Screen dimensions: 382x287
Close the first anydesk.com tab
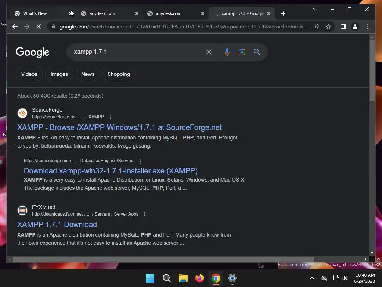(137, 13)
